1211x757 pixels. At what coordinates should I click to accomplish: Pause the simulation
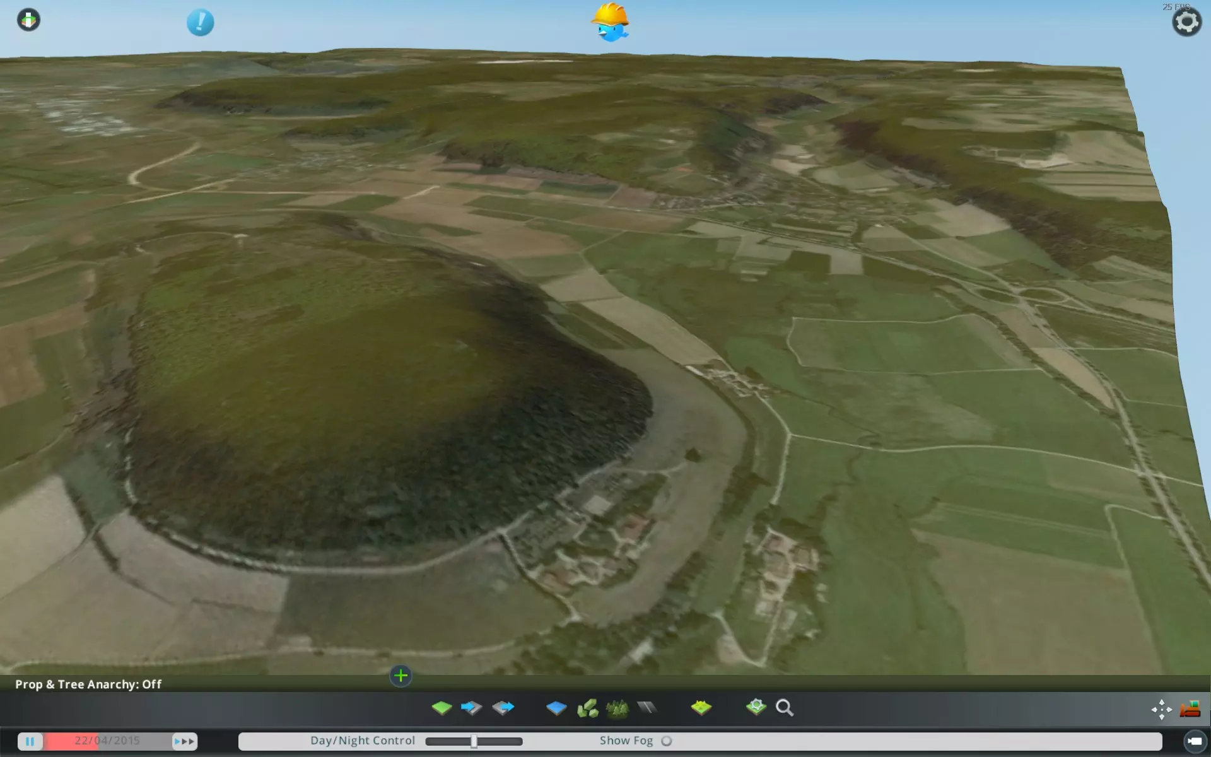[30, 741]
